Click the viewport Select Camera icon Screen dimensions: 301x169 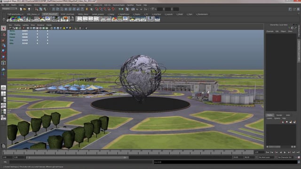[x=10, y=28]
